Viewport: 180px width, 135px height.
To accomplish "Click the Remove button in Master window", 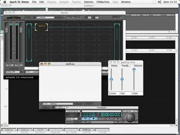I will pos(78,17).
